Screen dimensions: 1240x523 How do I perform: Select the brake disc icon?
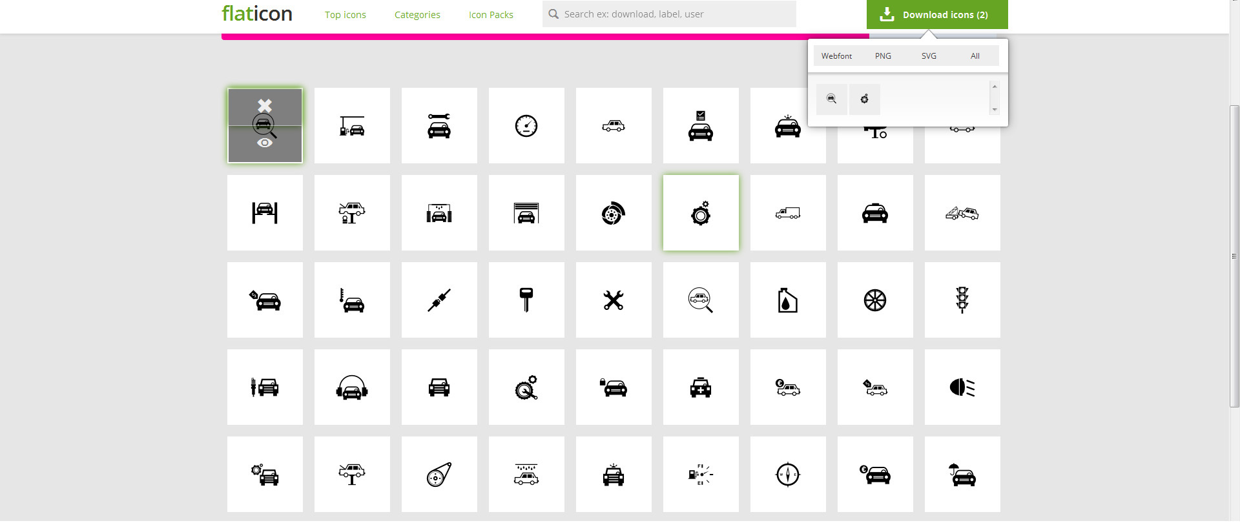[613, 213]
